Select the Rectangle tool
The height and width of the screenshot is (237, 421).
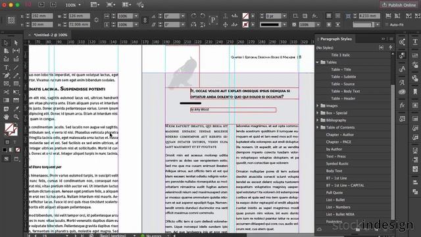click(16, 84)
